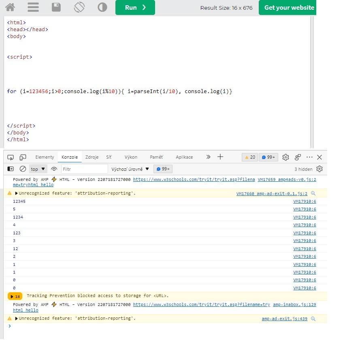Open amp-ad-exit.js:439 source link

(x=285, y=319)
